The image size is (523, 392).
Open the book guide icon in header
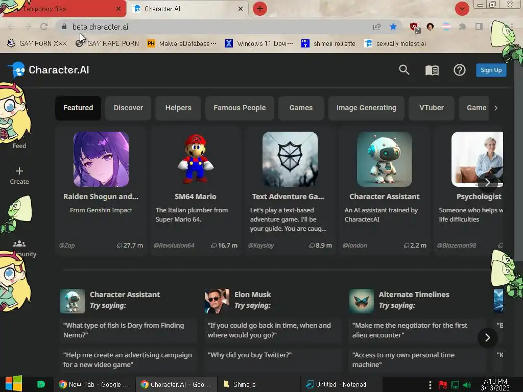pyautogui.click(x=432, y=70)
